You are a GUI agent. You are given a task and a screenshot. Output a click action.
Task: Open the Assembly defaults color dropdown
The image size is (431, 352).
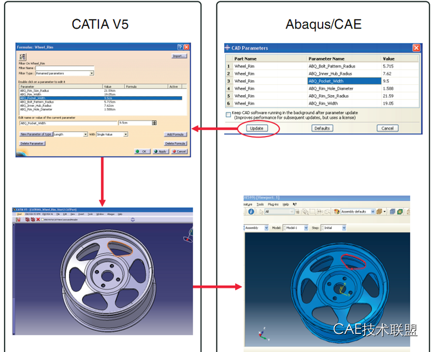[373, 211]
